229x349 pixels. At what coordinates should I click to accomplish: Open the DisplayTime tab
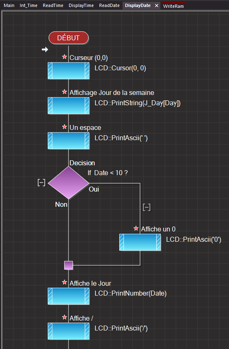pyautogui.click(x=81, y=6)
